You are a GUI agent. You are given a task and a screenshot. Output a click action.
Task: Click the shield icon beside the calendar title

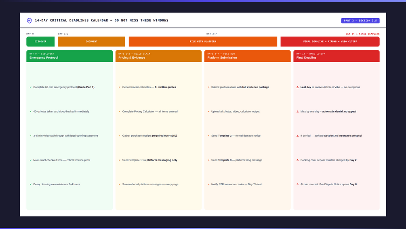pyautogui.click(x=29, y=21)
